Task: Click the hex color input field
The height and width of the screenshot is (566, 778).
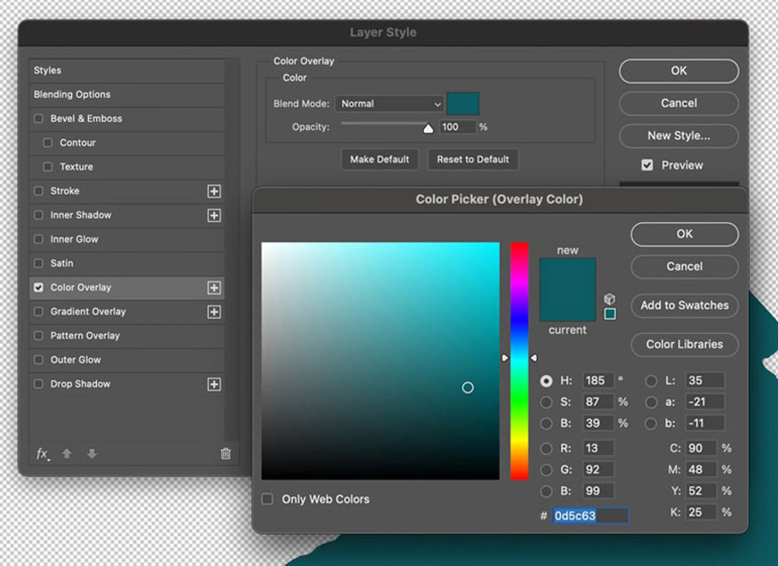Action: coord(590,516)
